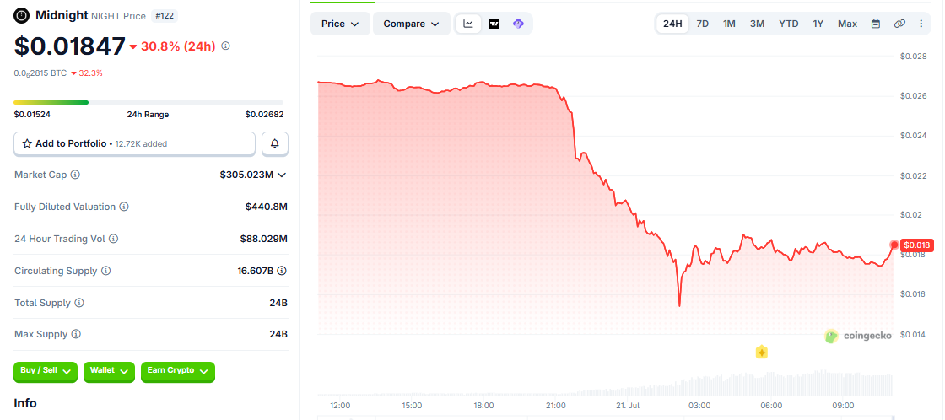
Task: Expand the Market Cap value chevron
Action: (282, 175)
